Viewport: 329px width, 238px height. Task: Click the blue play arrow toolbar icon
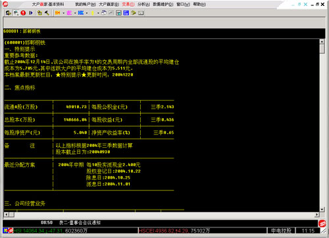pyautogui.click(x=31, y=13)
